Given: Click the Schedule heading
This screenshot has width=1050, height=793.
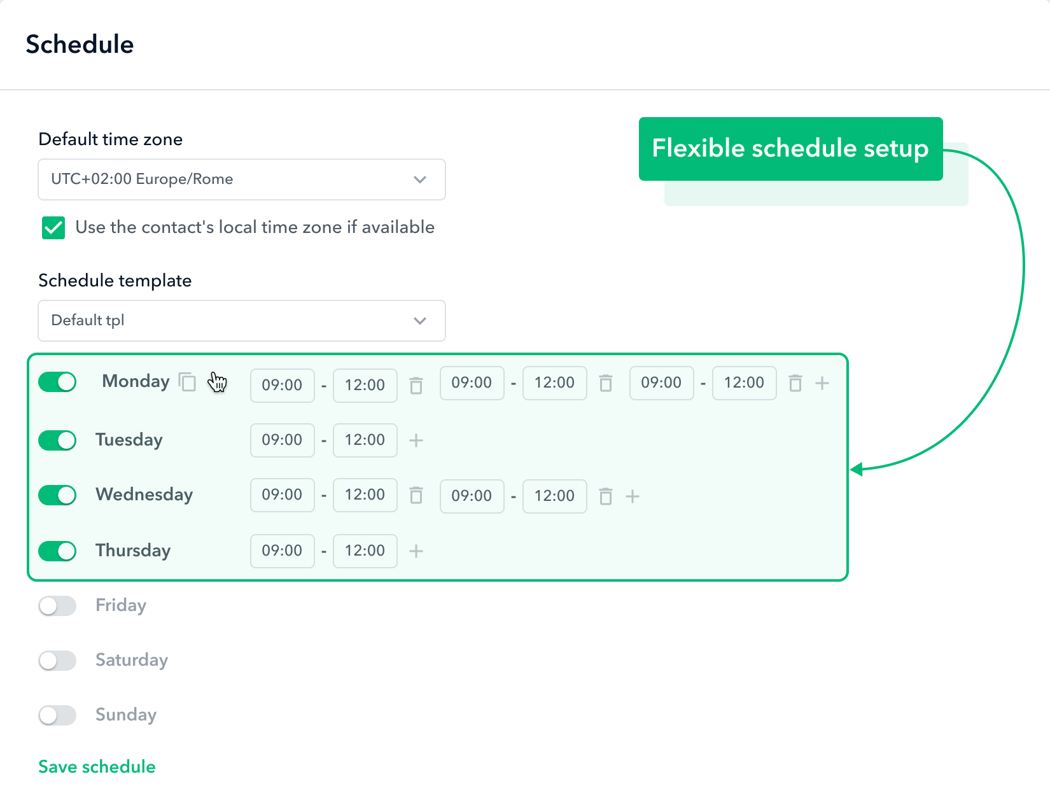Looking at the screenshot, I should [80, 45].
